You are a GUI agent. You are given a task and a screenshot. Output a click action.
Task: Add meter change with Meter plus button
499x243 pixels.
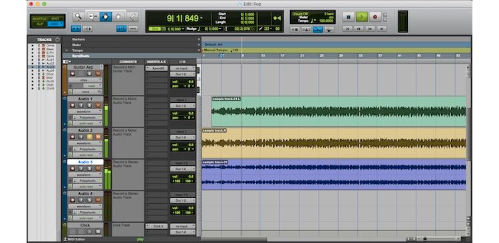(x=199, y=44)
